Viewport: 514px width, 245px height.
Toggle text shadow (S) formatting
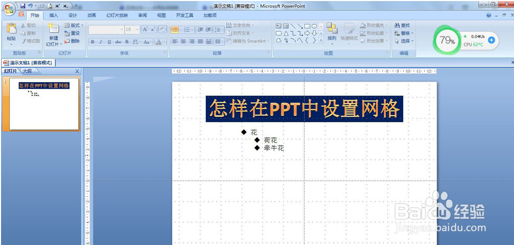127,42
